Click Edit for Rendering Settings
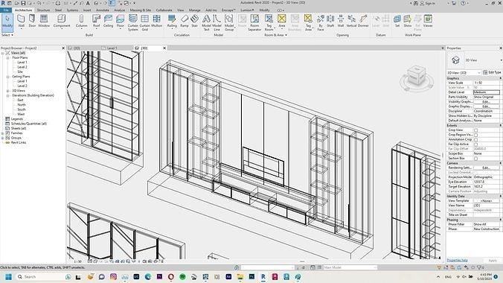Image resolution: width=503 pixels, height=283 pixels. pyautogui.click(x=486, y=168)
